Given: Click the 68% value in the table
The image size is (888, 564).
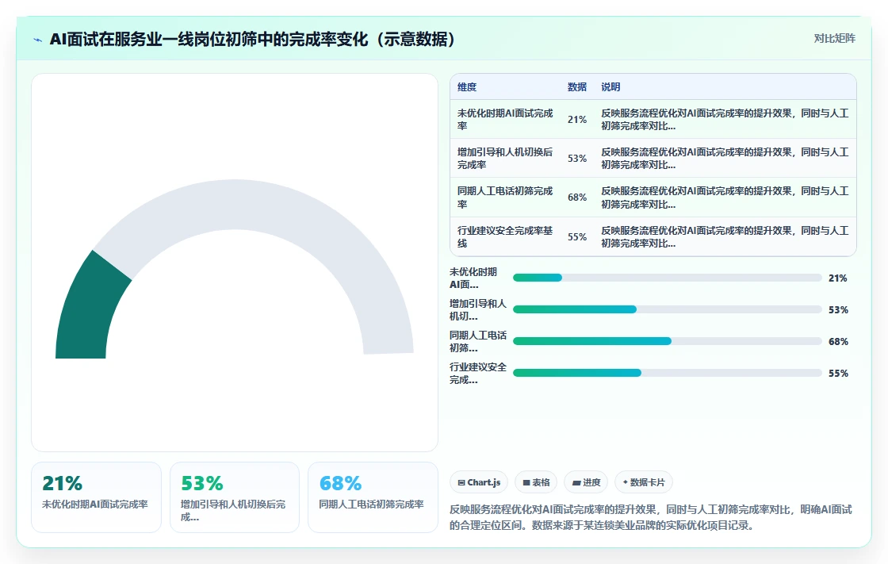Looking at the screenshot, I should 577,198.
